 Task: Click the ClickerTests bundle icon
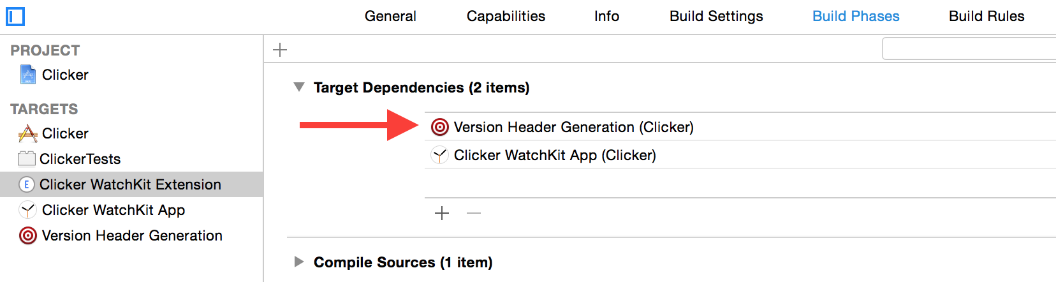click(27, 159)
